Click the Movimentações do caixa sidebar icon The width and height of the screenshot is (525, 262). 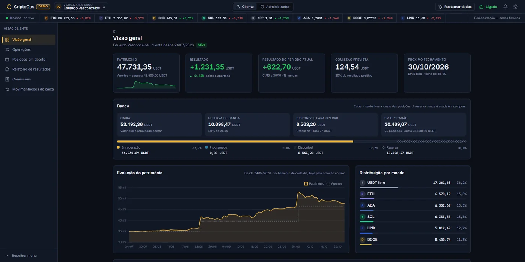[7, 89]
